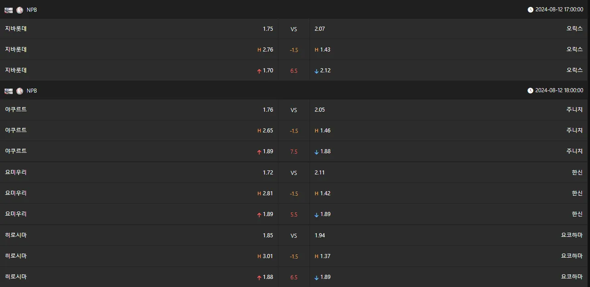The image size is (590, 287).
Task: Click the flag icon in the second NPB header
Action: 9,91
